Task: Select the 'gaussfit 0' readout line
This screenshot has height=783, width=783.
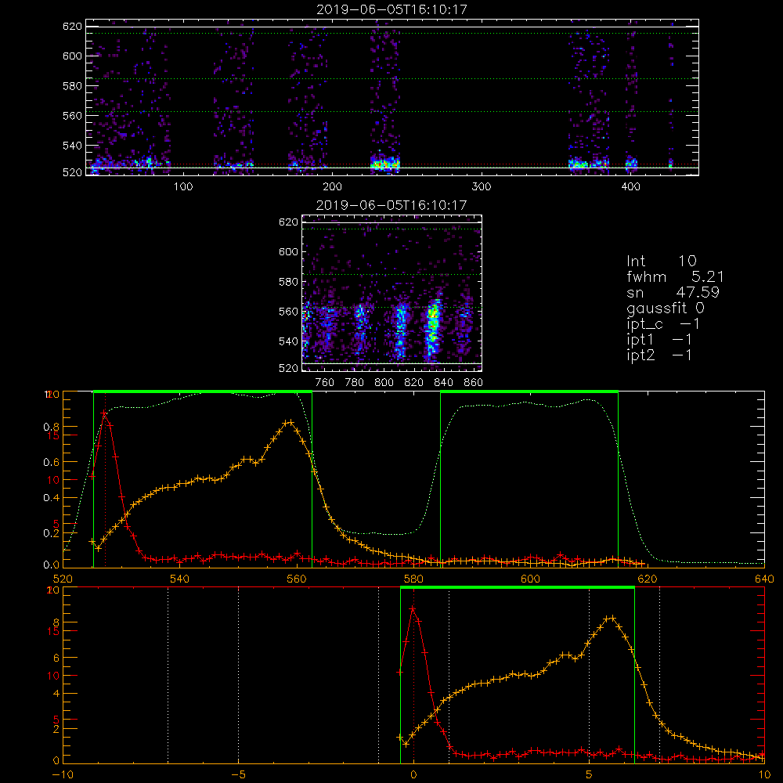Action: coord(666,308)
